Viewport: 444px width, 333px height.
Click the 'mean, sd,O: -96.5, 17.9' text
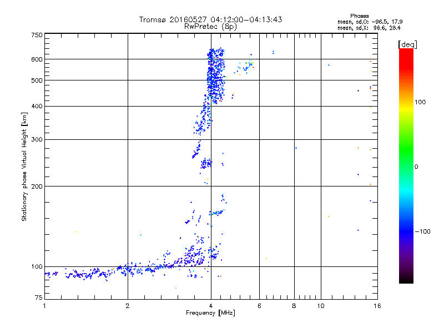pyautogui.click(x=370, y=22)
